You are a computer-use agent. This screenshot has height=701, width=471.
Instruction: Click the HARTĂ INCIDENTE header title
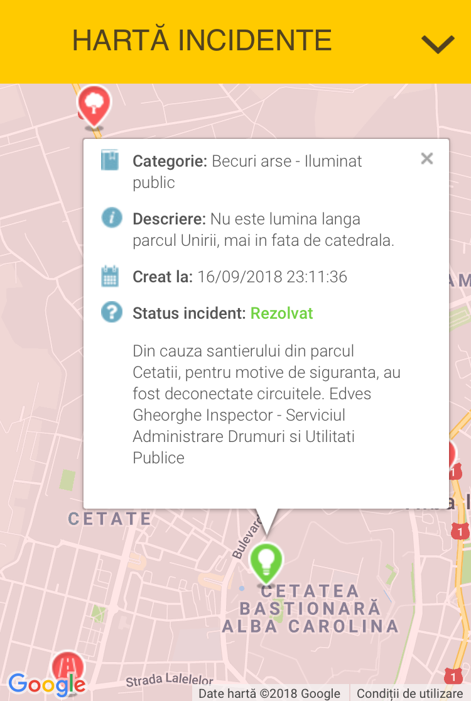[x=202, y=41]
